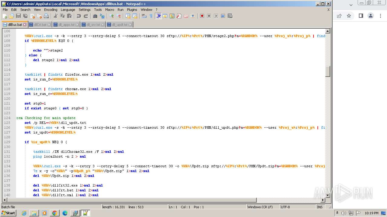387x217 pixels.
Task: Cut the selected text
Action: [x=56, y=16]
